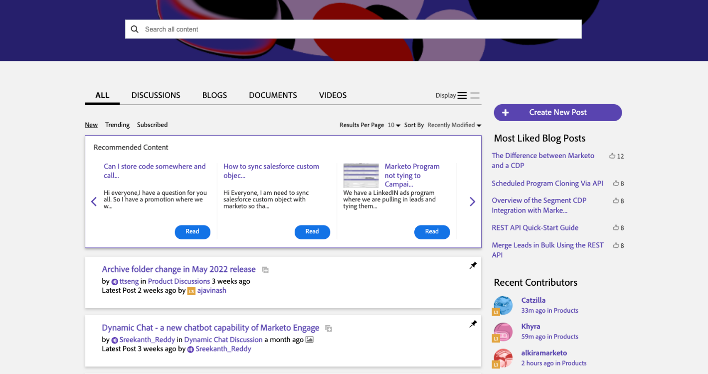Viewport: 708px width, 374px height.
Task: Click the pin icon on Dynamic Chat post
Action: [x=473, y=324]
